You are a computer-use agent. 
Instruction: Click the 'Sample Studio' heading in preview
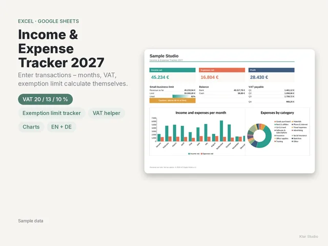pos(164,56)
